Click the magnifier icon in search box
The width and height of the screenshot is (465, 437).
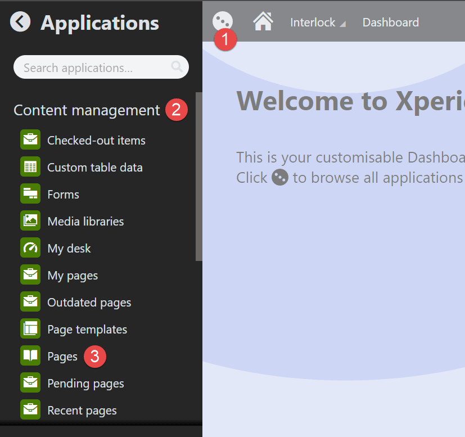tap(177, 67)
